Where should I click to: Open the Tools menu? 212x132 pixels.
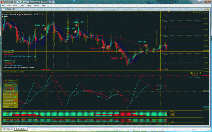(29, 6)
